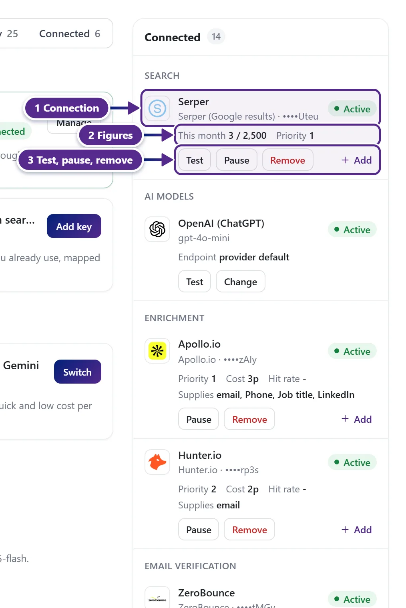Screen dimensions: 406x608
Task: Click the 'Apollo.io · ••••zAly' key text
Action: pyautogui.click(x=217, y=360)
